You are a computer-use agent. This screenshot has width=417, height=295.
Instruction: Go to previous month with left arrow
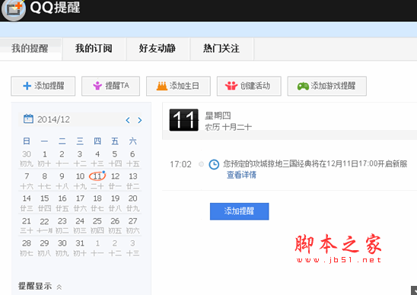point(128,120)
